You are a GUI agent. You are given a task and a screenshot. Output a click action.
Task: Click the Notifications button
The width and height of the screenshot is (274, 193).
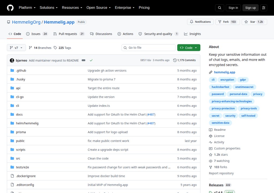(x=200, y=22)
